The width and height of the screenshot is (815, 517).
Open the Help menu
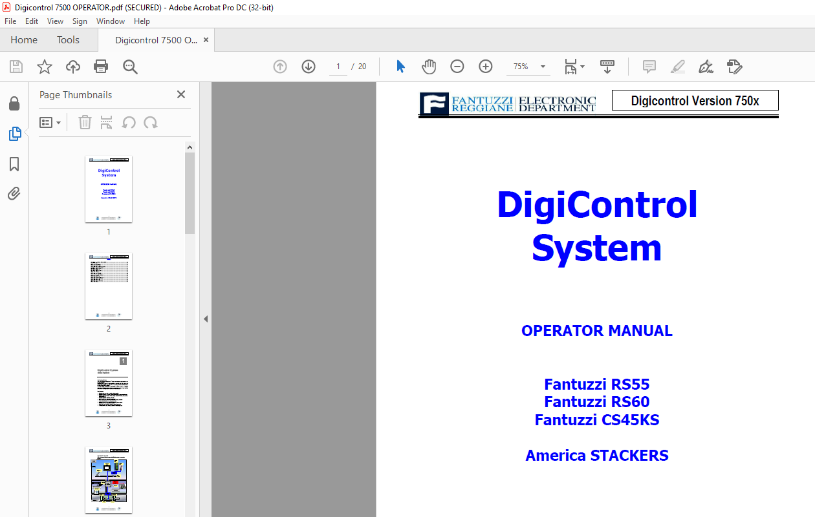click(142, 21)
